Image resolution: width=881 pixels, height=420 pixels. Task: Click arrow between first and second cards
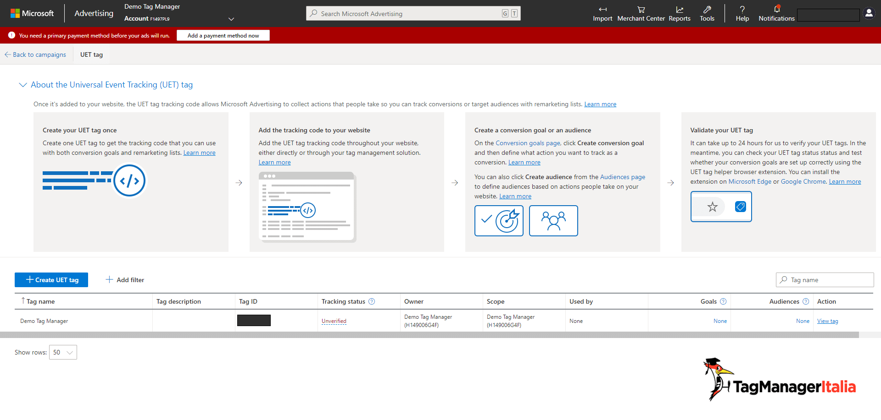click(239, 183)
